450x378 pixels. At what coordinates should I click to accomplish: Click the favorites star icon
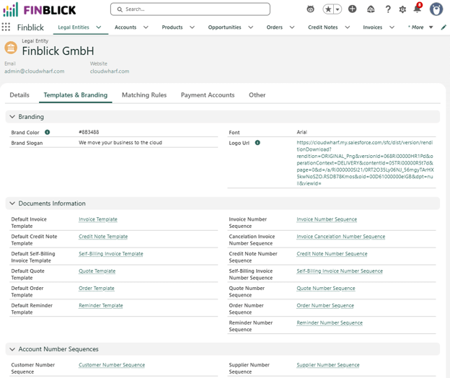328,9
